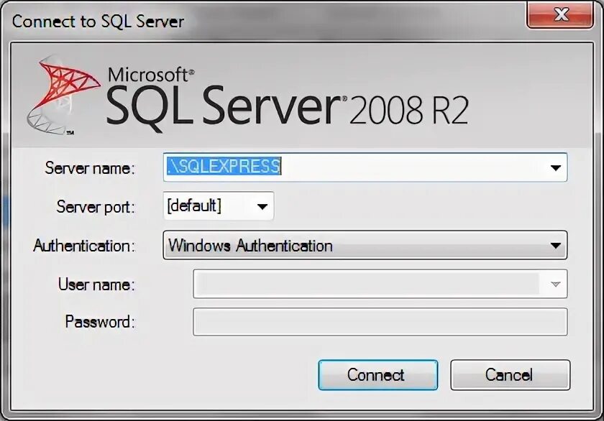The height and width of the screenshot is (421, 604).
Task: Click the "Authentication:" label
Action: click(x=84, y=246)
